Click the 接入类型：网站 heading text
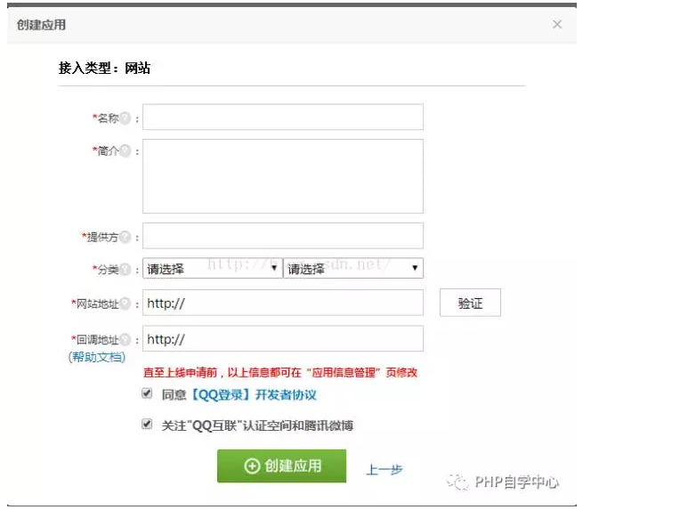 [104, 68]
